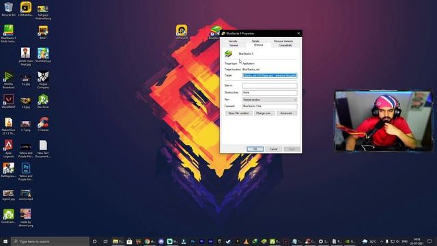Cancel the BlueStacks 5 Properties dialog

273,149
